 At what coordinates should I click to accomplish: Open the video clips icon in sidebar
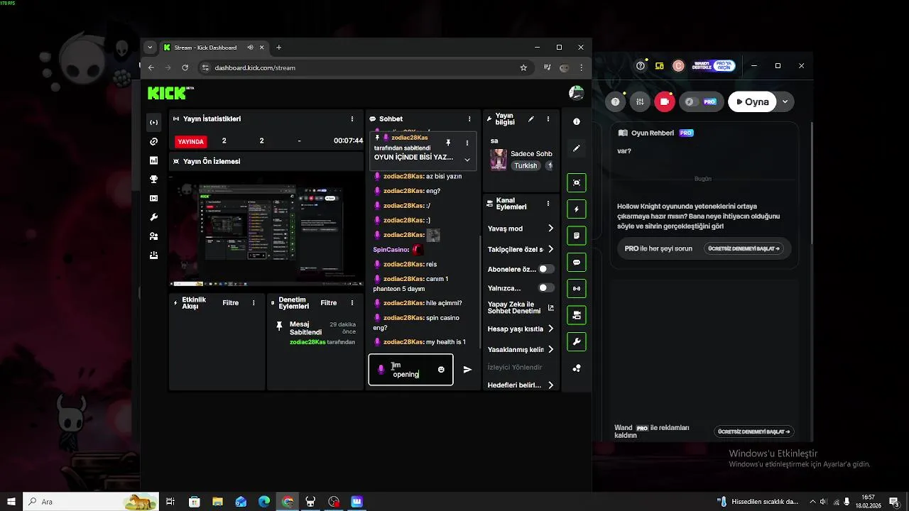pyautogui.click(x=153, y=199)
